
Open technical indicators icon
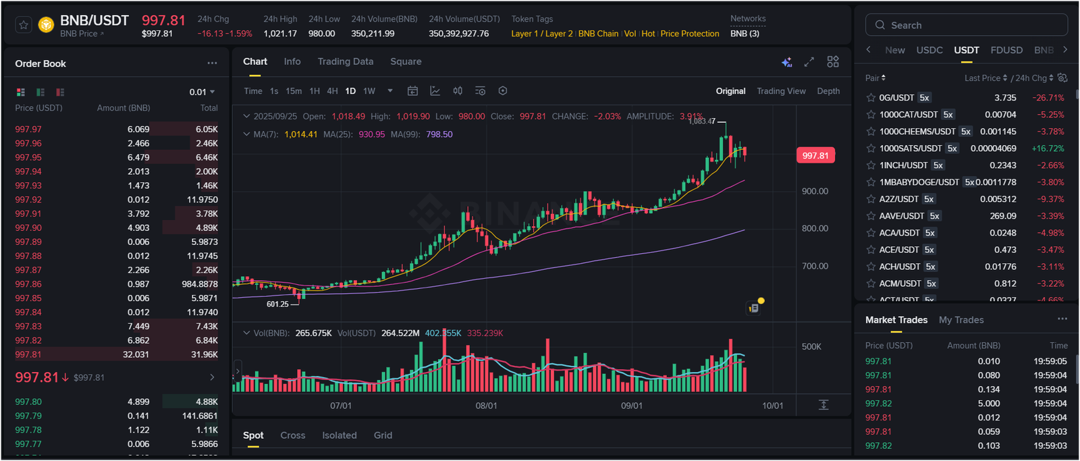[435, 91]
